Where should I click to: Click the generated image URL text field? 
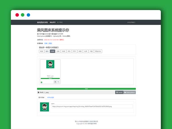click(x=92, y=106)
